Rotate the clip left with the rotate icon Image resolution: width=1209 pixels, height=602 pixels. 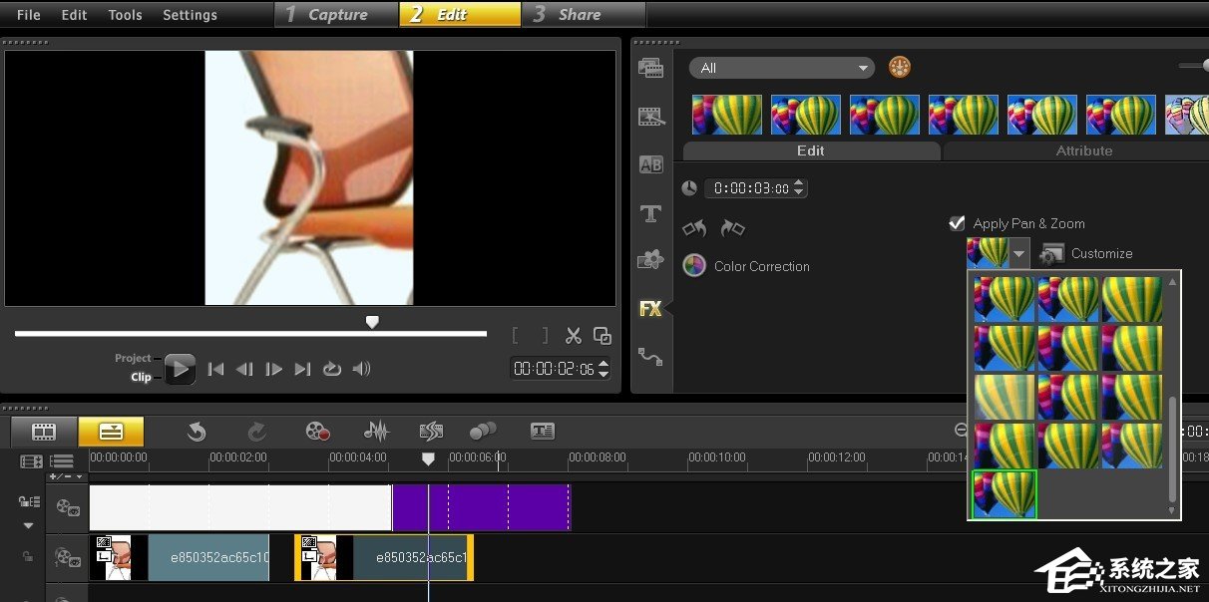(694, 228)
